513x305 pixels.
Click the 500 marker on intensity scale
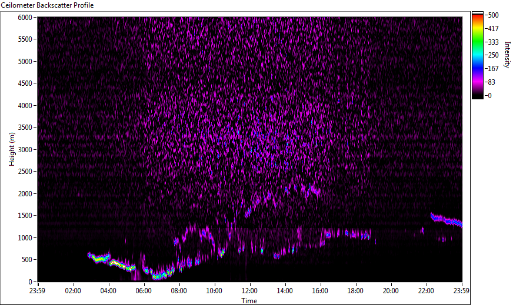[x=494, y=15]
